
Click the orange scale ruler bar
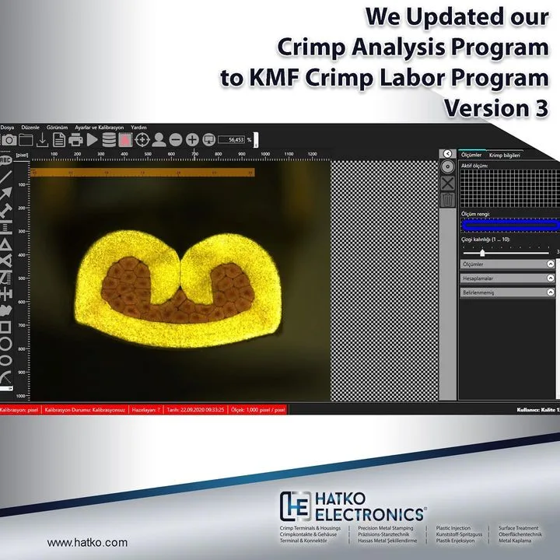tap(142, 173)
